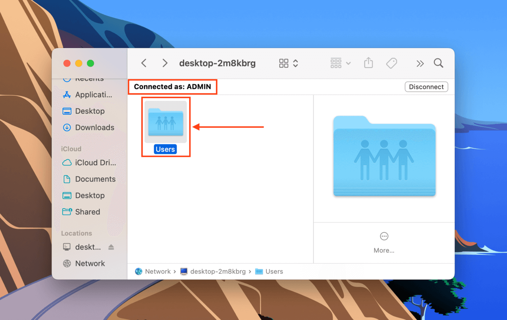Go forward with the right chevron
This screenshot has width=507, height=320.
tap(165, 63)
